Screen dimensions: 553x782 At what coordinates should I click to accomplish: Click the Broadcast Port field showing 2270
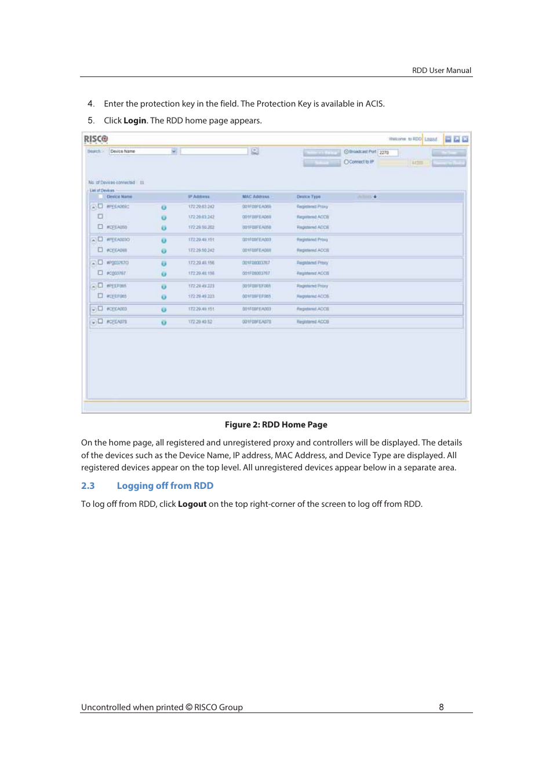[x=388, y=152]
